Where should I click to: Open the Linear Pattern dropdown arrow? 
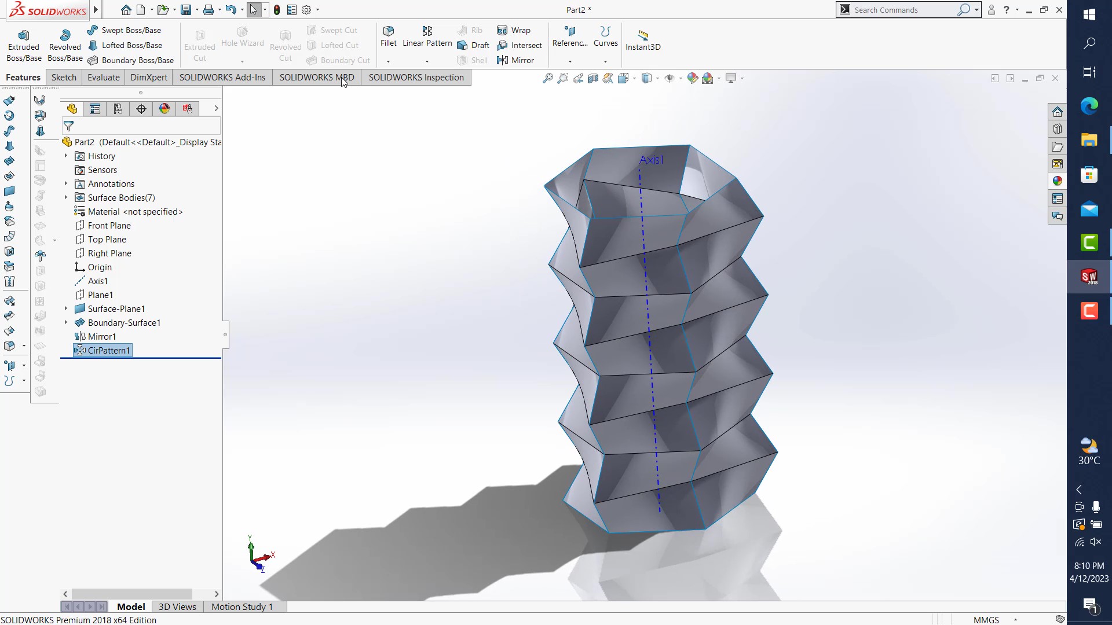coord(427,61)
